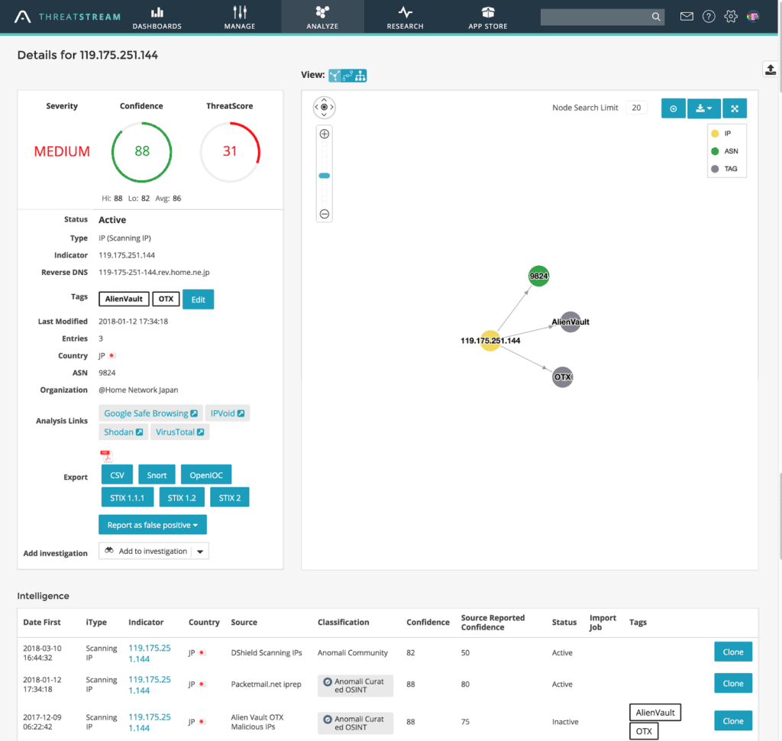This screenshot has width=782, height=741.
Task: Click the Date First column header
Action: 42,623
